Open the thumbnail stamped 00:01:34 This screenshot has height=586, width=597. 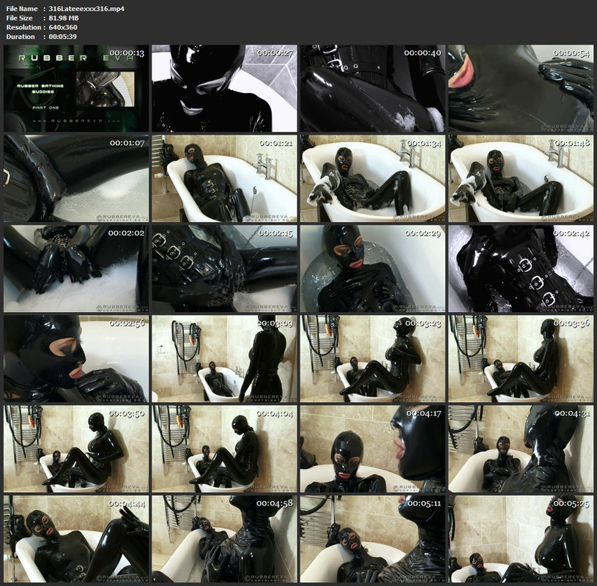click(372, 179)
